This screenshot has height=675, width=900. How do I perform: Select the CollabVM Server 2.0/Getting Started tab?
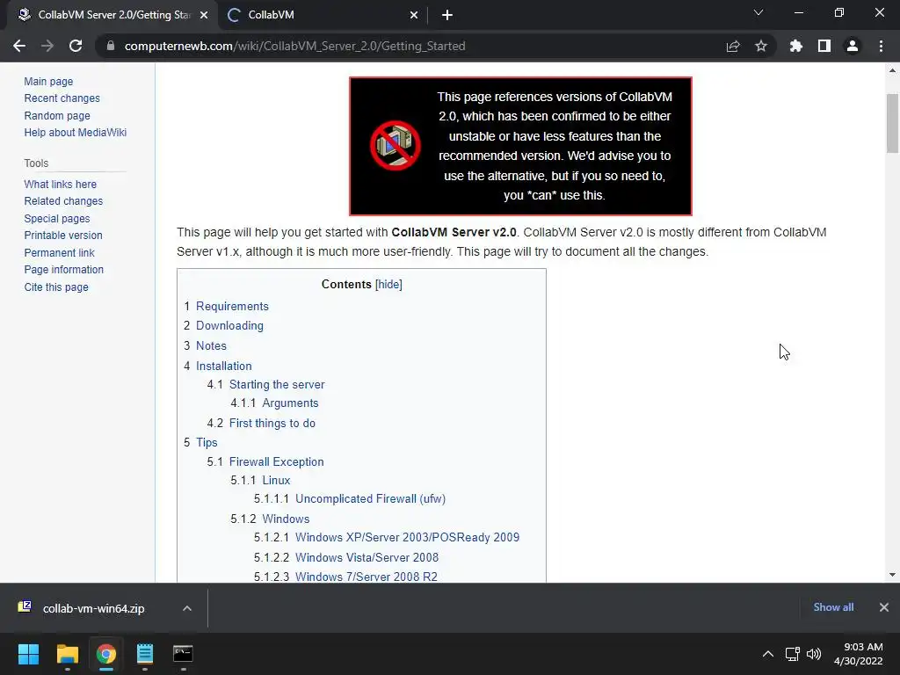[112, 15]
